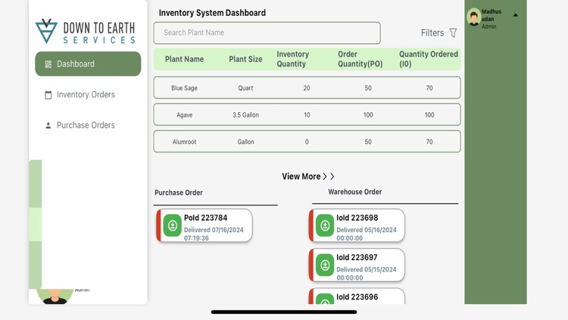
Task: Open warehouse order IoId 223698 card
Action: [x=357, y=225]
